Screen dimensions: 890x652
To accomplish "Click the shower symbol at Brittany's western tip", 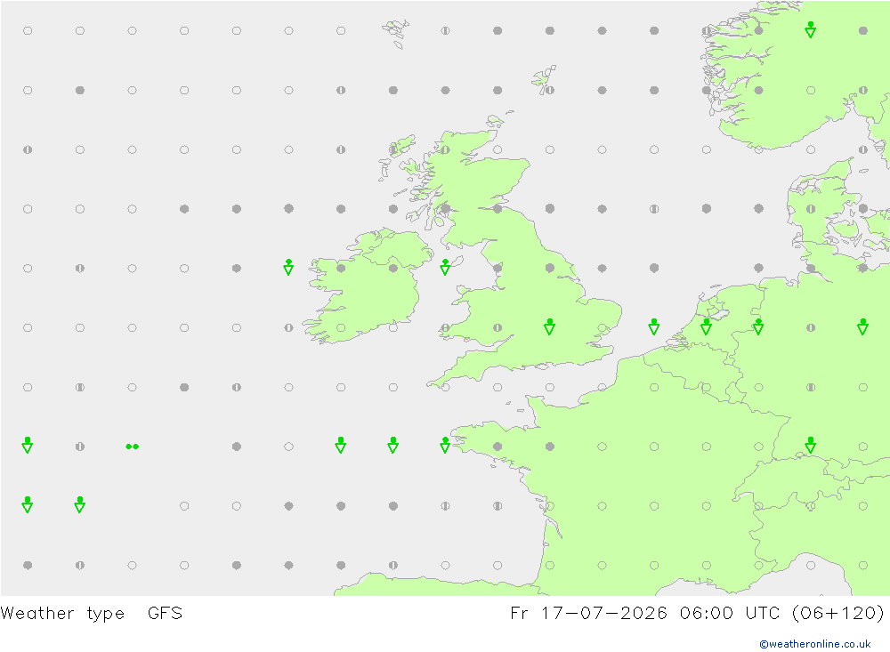I will point(445,445).
